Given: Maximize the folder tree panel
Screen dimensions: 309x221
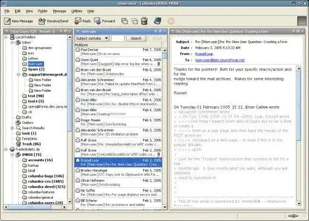Looking at the screenshot, I should coord(65,31).
